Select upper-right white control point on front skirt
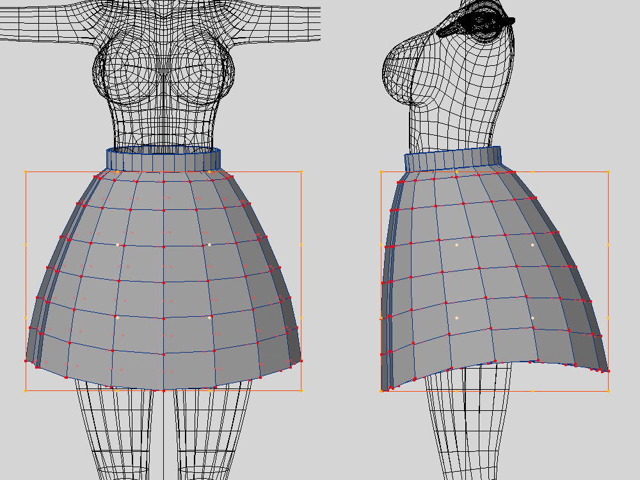 209,244
